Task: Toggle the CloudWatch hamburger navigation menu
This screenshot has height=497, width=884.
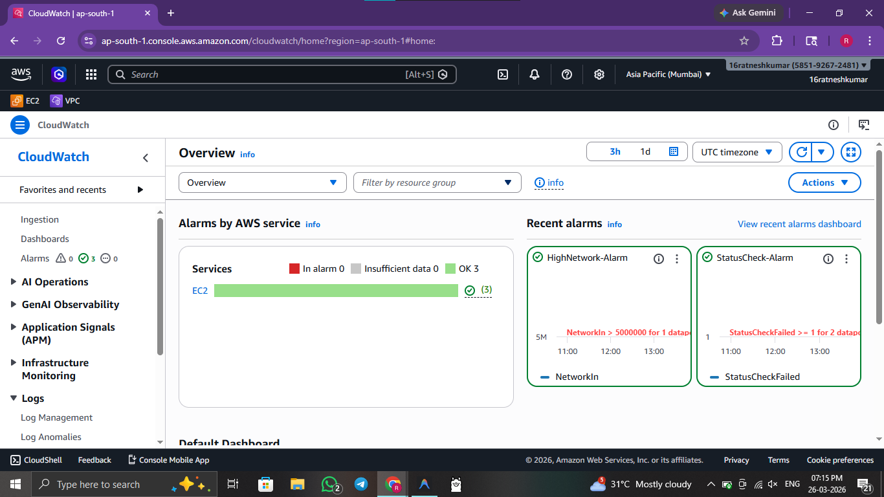Action: 20,125
